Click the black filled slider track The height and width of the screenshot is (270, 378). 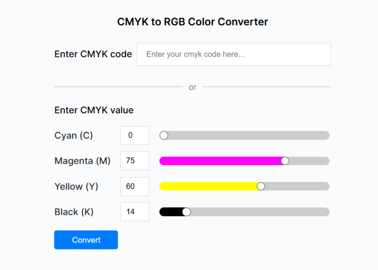coord(173,211)
